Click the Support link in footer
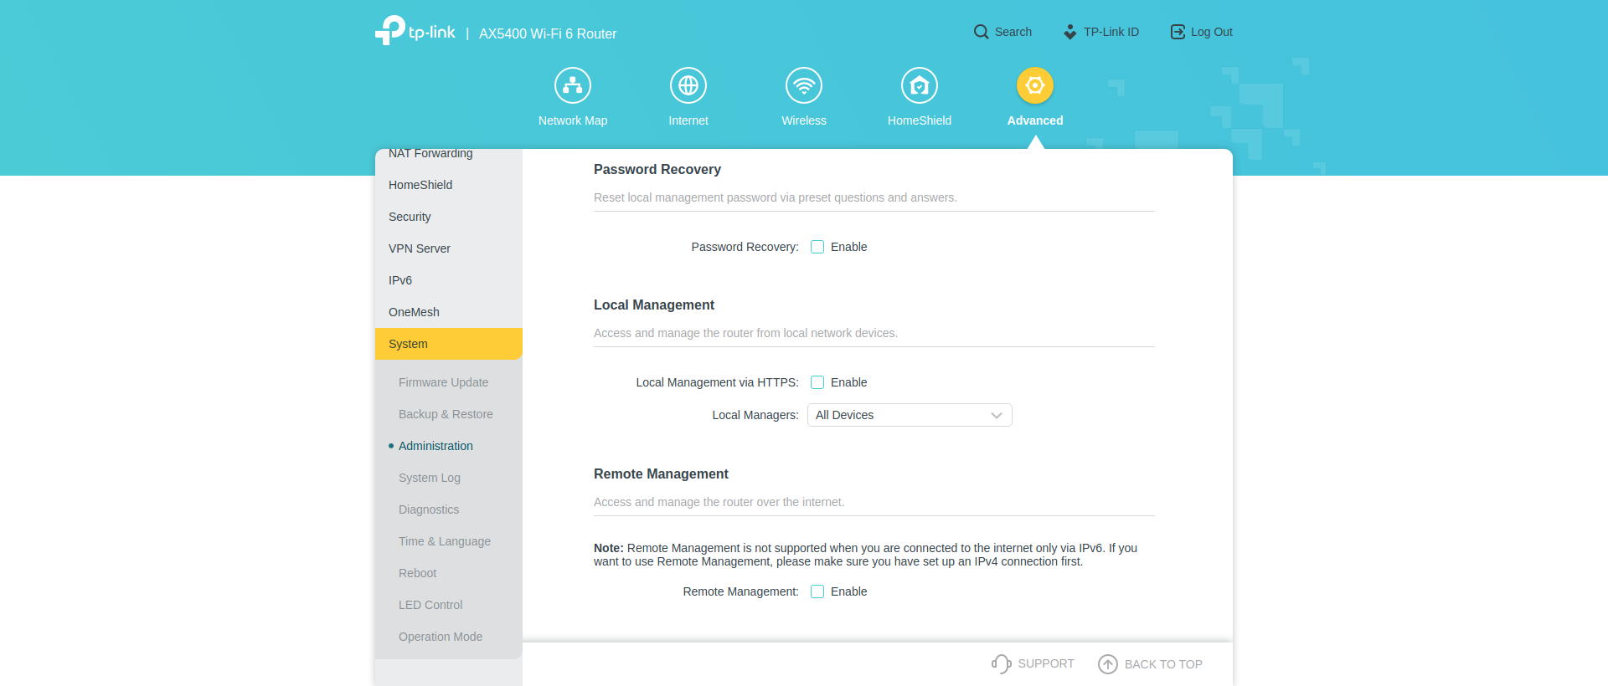1608x686 pixels. pos(1033,663)
